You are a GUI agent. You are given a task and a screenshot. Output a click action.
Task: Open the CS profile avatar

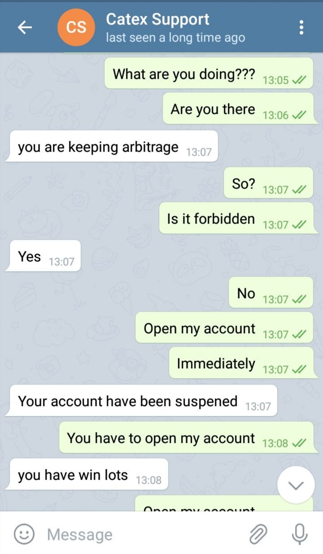pos(76,27)
